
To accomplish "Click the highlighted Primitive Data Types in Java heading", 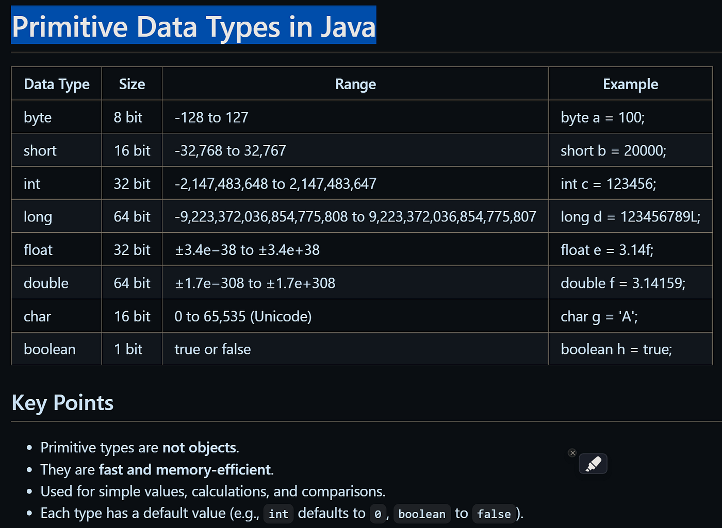I will [x=193, y=27].
